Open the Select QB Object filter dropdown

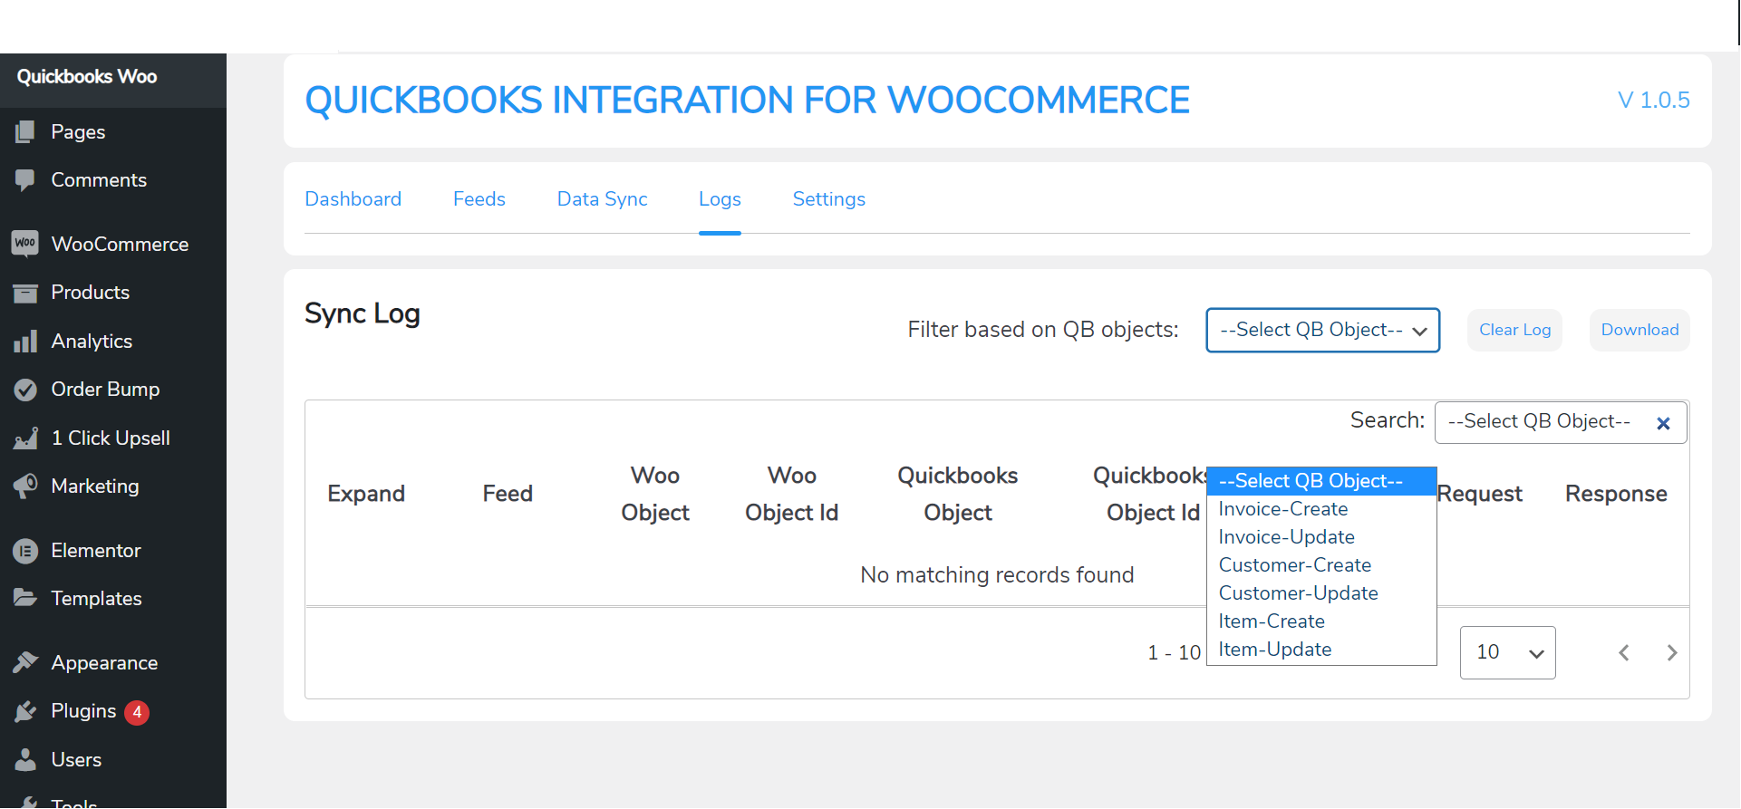1322,331
